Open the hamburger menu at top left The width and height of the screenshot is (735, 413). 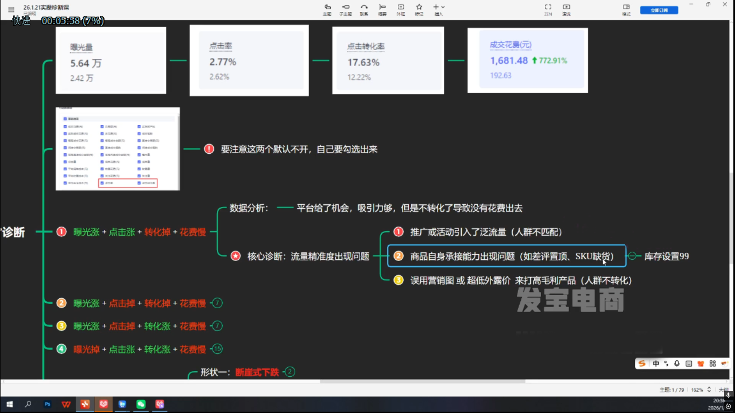click(11, 9)
